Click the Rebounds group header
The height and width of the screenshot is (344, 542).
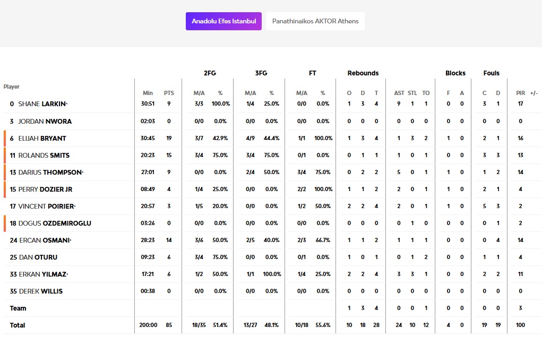[x=363, y=73]
